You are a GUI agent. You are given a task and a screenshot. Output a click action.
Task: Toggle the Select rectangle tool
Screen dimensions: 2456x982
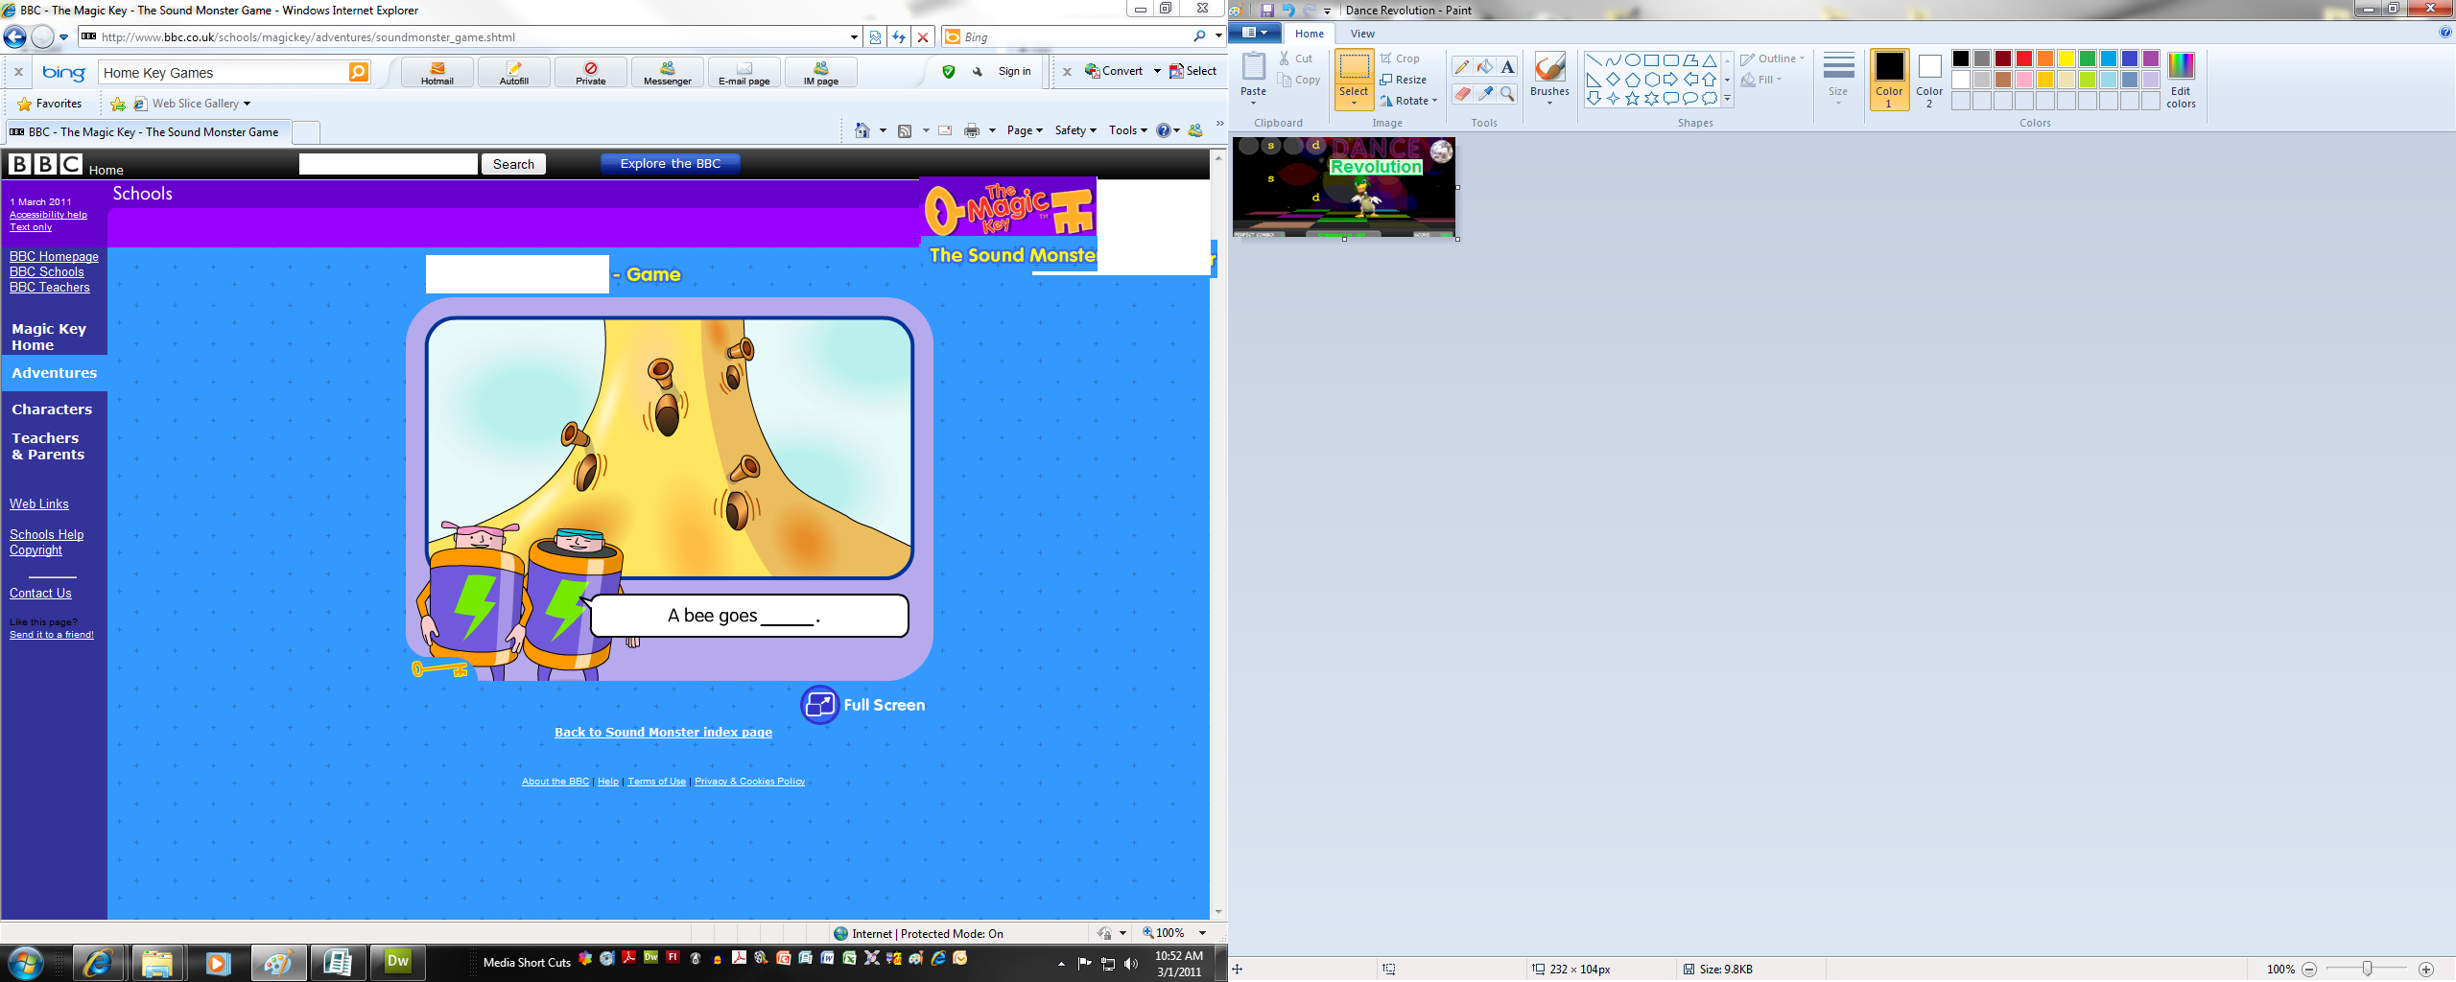pyautogui.click(x=1354, y=68)
